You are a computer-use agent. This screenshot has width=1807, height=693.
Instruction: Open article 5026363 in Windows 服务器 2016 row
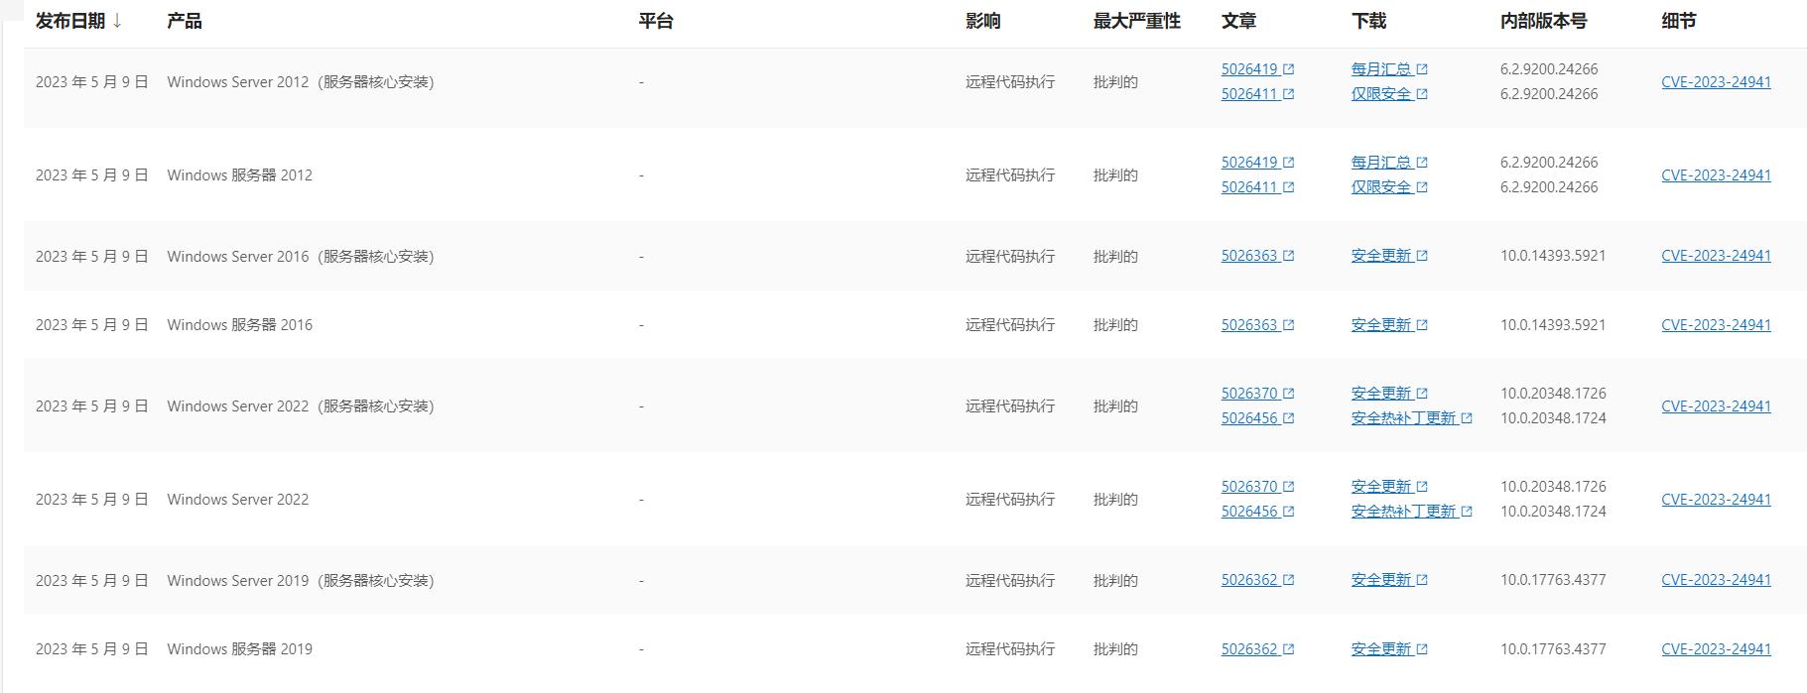1249,325
